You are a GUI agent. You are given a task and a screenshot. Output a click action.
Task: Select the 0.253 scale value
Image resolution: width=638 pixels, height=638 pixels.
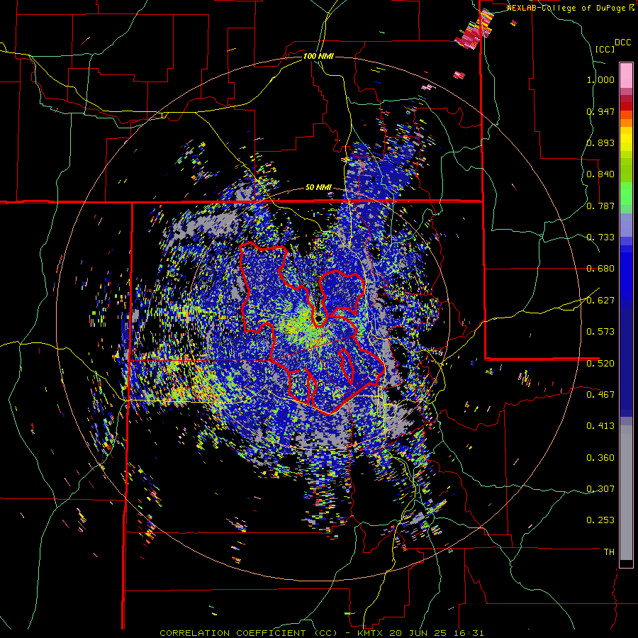click(x=600, y=520)
